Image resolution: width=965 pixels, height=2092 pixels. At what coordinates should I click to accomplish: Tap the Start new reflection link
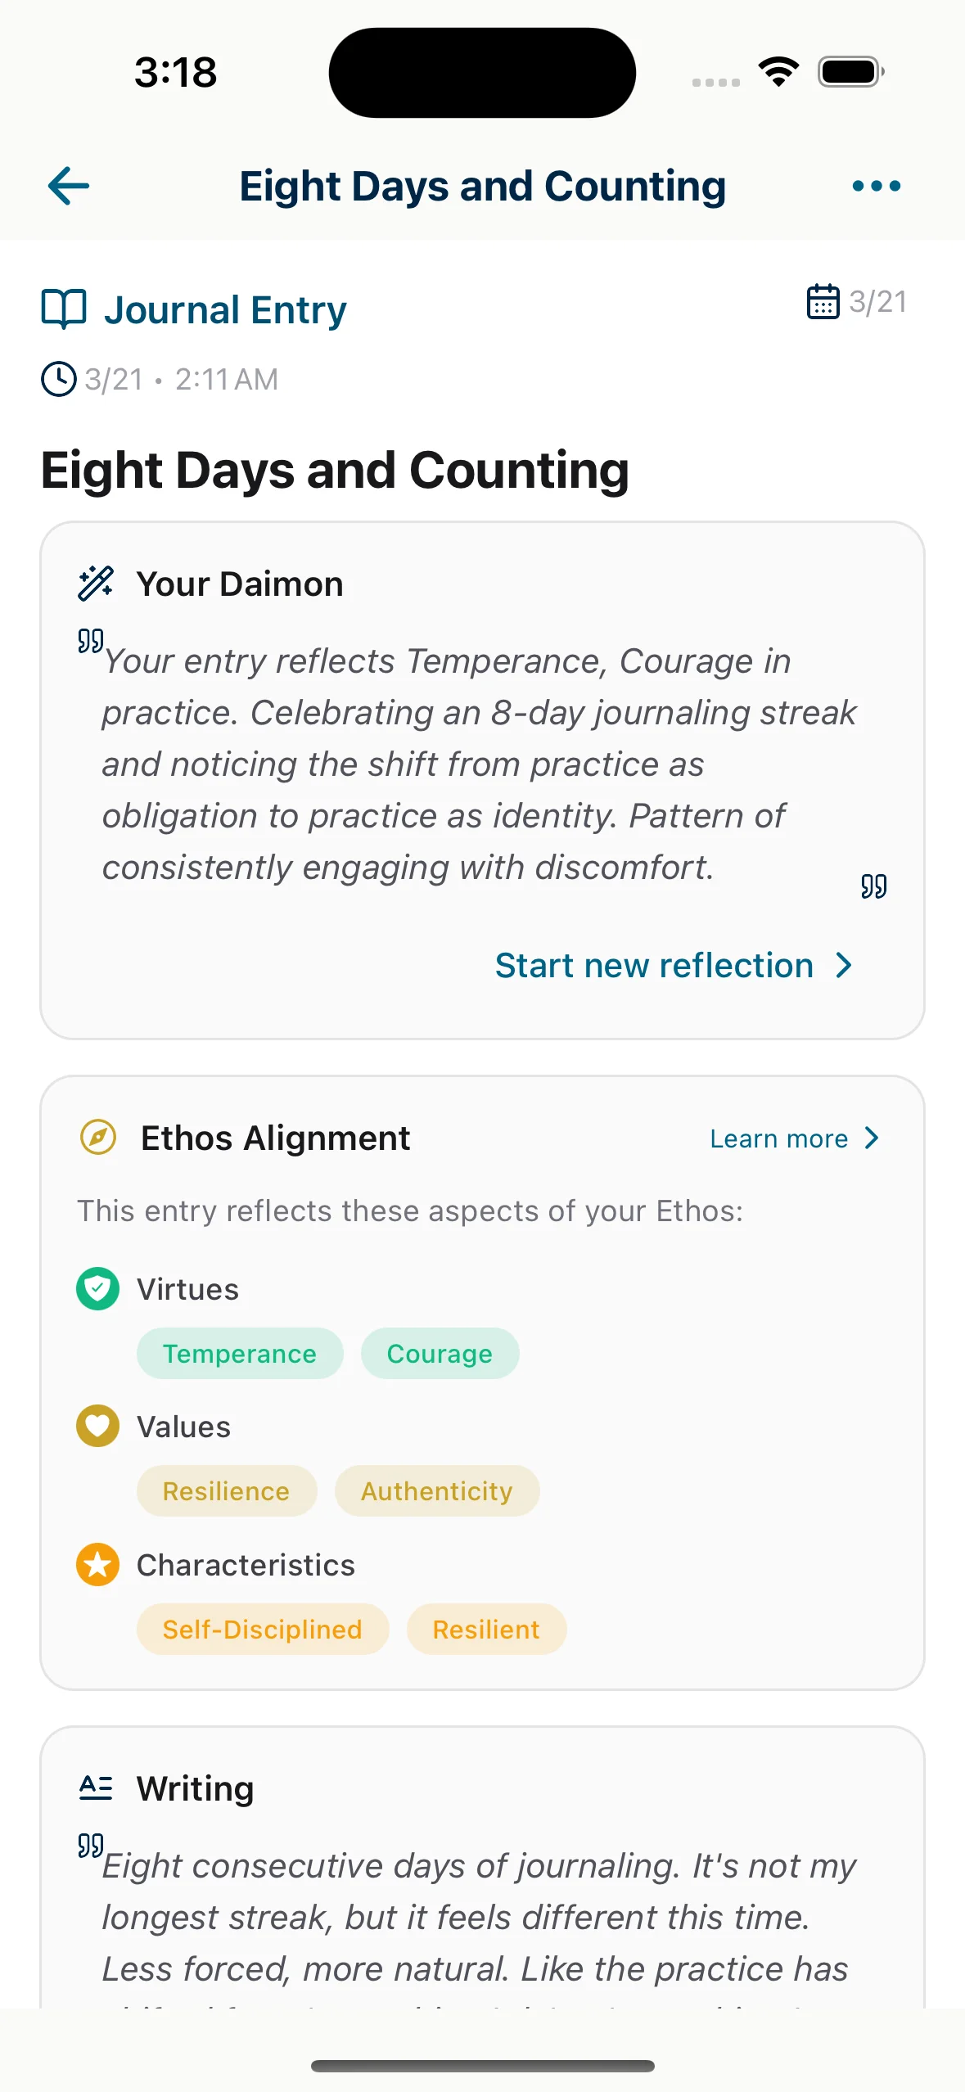(652, 966)
